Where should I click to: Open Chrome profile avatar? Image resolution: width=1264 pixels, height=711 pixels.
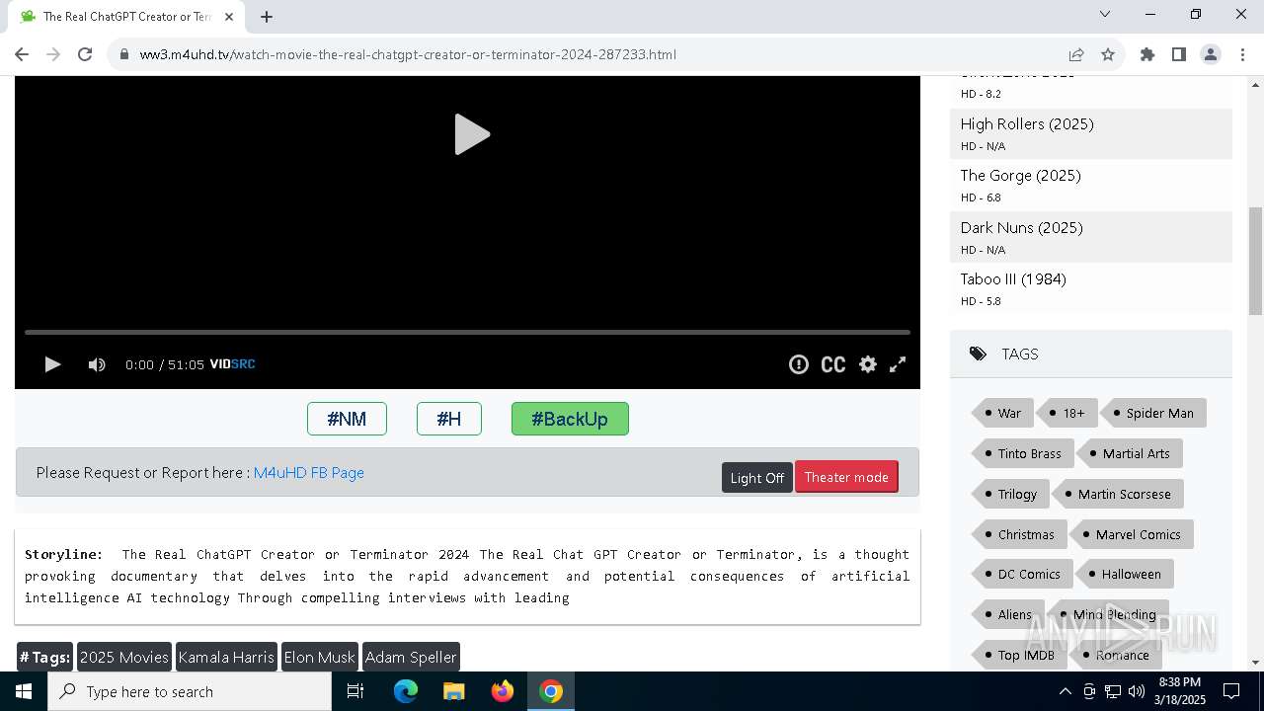pos(1211,54)
